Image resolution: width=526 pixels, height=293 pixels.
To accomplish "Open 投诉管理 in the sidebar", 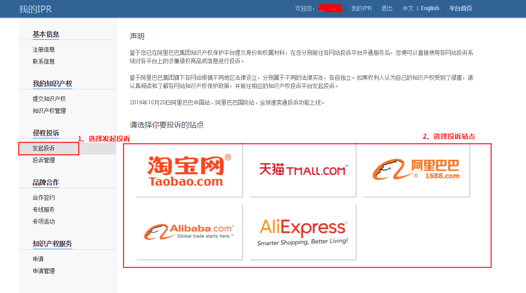I will coord(43,160).
